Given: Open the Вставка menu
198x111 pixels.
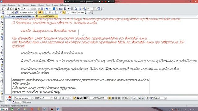Looking at the screenshot, I should click(25, 5).
